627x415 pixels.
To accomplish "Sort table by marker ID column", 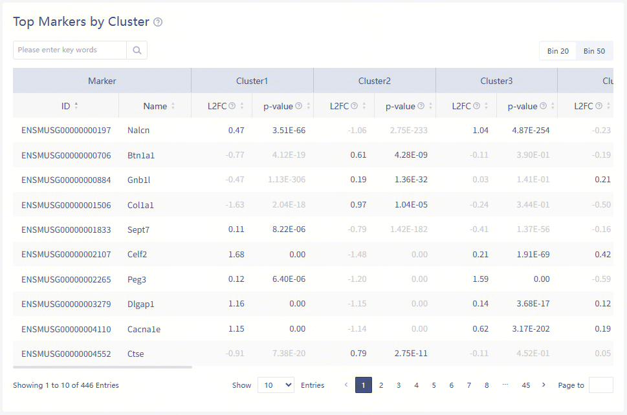I will (x=76, y=106).
